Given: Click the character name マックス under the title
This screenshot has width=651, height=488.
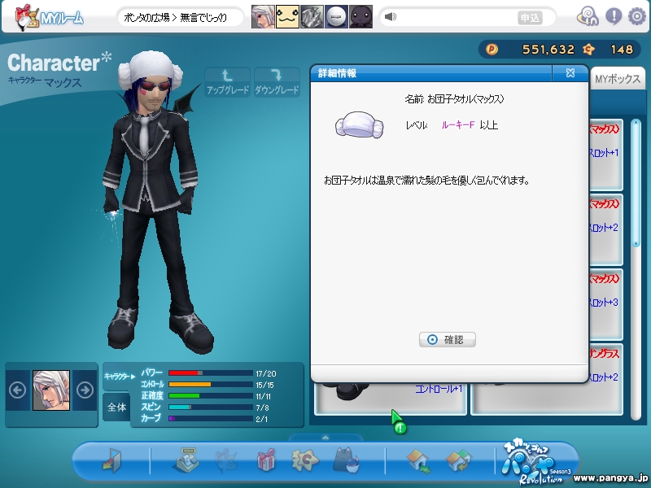Looking at the screenshot, I should 63,83.
